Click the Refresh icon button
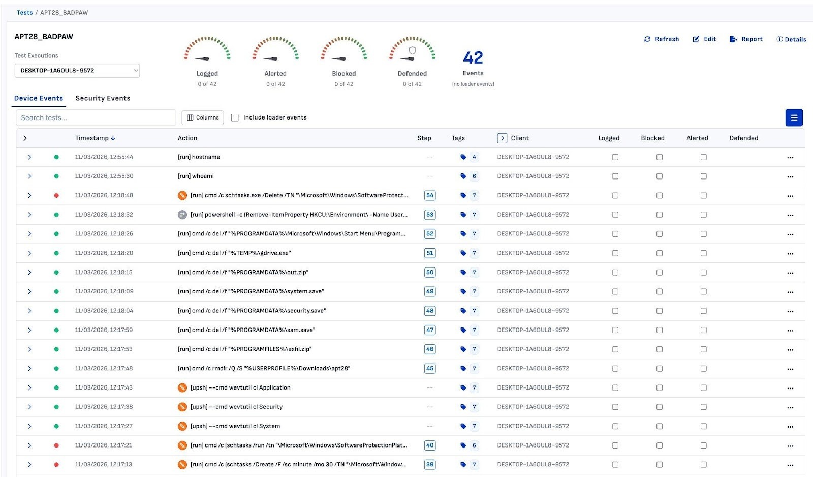This screenshot has height=477, width=813. [647, 39]
